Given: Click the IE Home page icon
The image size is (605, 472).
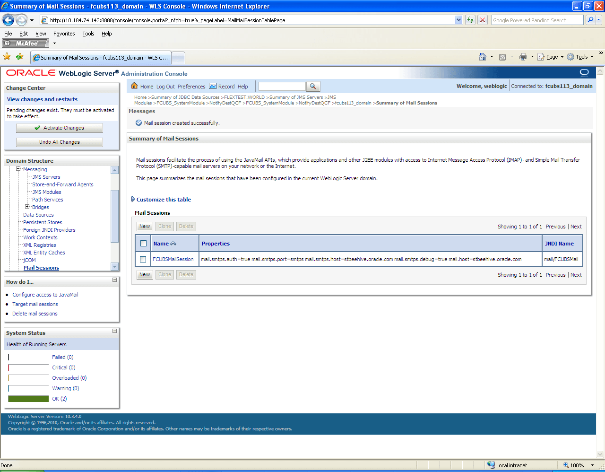Looking at the screenshot, I should [482, 57].
